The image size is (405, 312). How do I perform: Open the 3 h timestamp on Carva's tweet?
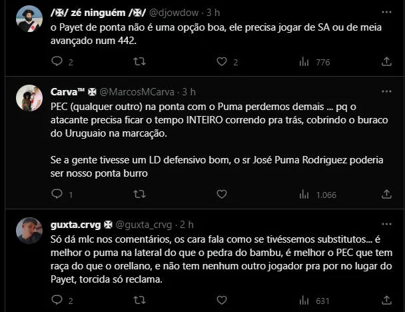(x=189, y=91)
